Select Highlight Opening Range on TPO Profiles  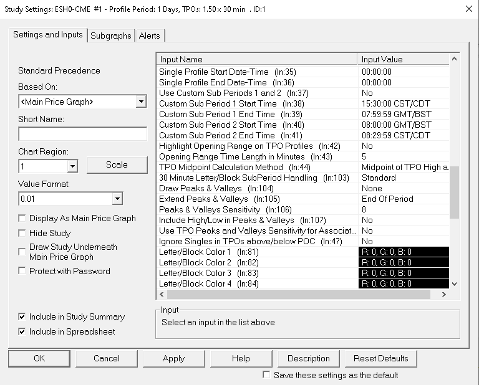[302, 146]
